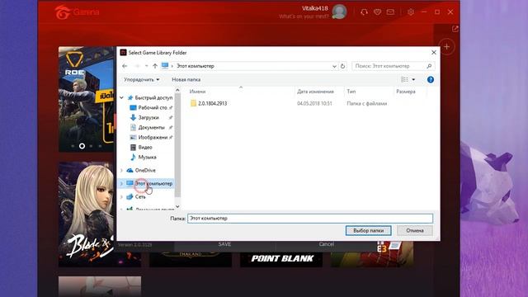528x297 pixels.
Task: Refresh the folder address bar
Action: pyautogui.click(x=343, y=66)
